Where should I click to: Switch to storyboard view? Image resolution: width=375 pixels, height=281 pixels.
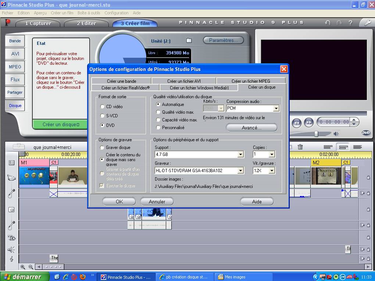[x=328, y=147]
